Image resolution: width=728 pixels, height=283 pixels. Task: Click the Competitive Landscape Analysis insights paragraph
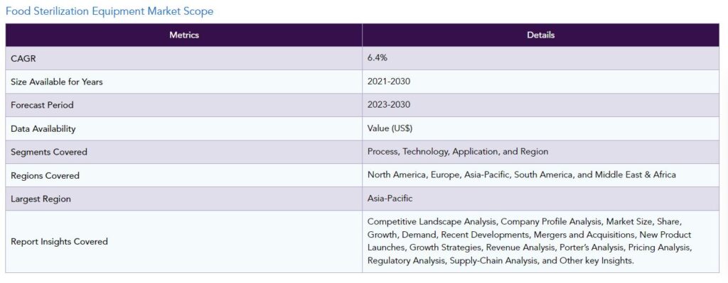530,241
